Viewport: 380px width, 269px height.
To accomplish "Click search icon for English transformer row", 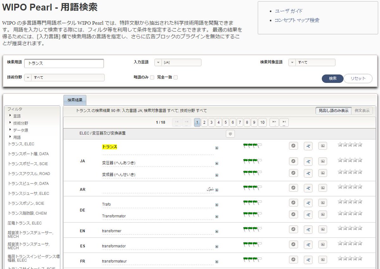I will coord(294,229).
